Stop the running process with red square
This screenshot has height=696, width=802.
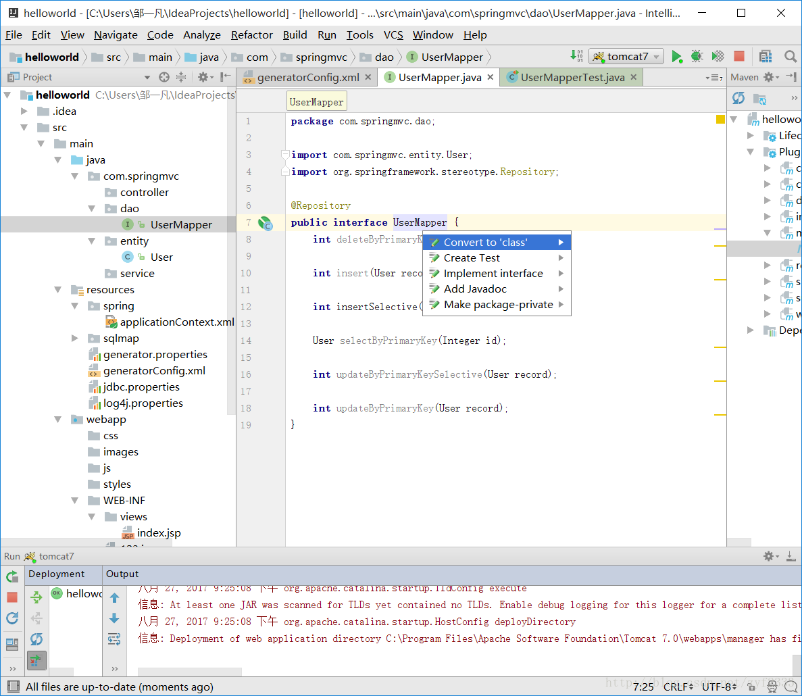click(738, 56)
